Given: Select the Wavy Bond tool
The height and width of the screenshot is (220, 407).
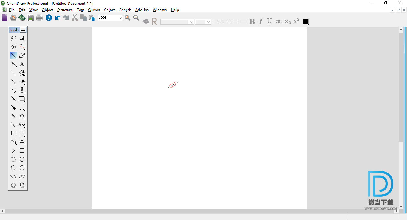Looking at the screenshot, I should click(13, 125).
